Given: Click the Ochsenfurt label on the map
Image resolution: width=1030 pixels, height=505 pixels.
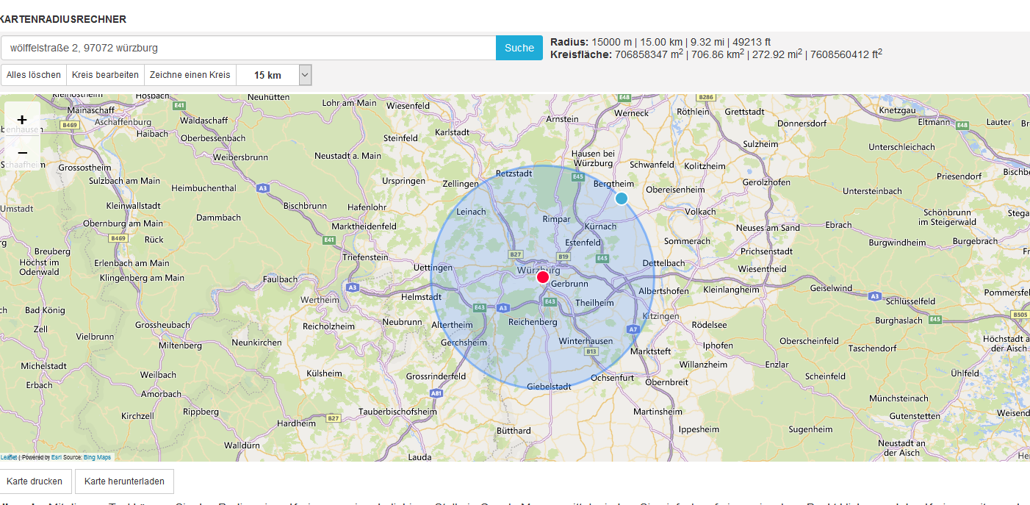Looking at the screenshot, I should point(611,378).
